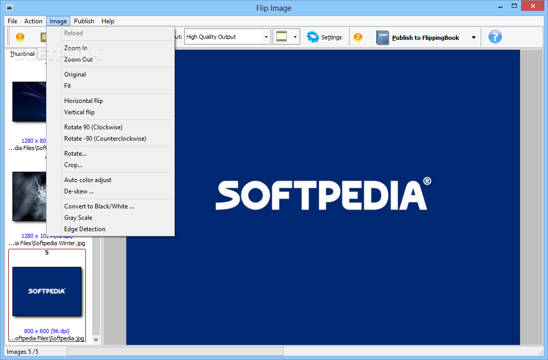The image size is (548, 360).
Task: Close the open Image menu
Action: click(58, 21)
